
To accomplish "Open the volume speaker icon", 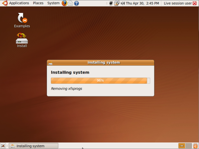I will (x=123, y=3).
